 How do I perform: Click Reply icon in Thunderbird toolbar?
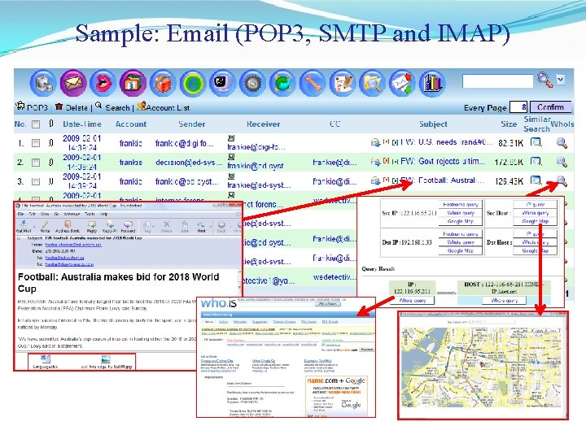91,226
